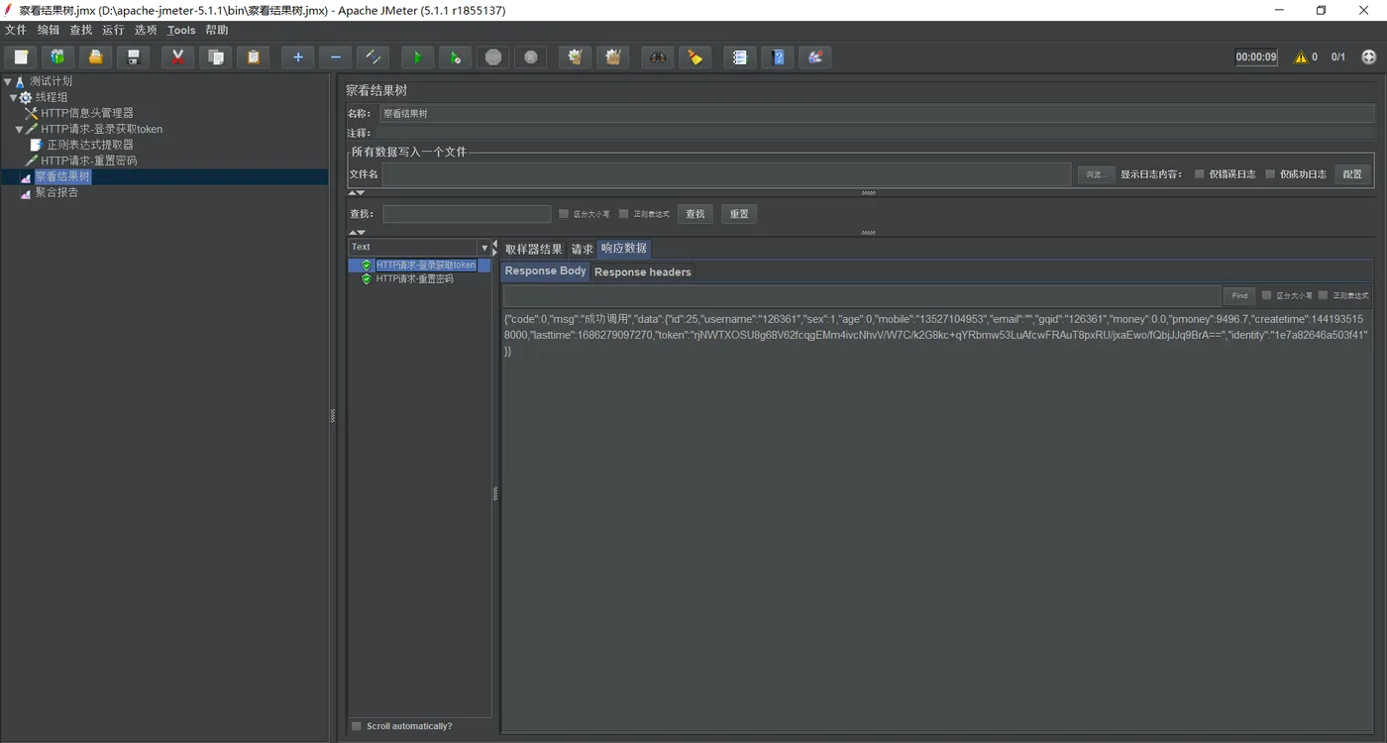Click the Cut scissors icon
This screenshot has height=743, width=1387.
click(x=177, y=56)
